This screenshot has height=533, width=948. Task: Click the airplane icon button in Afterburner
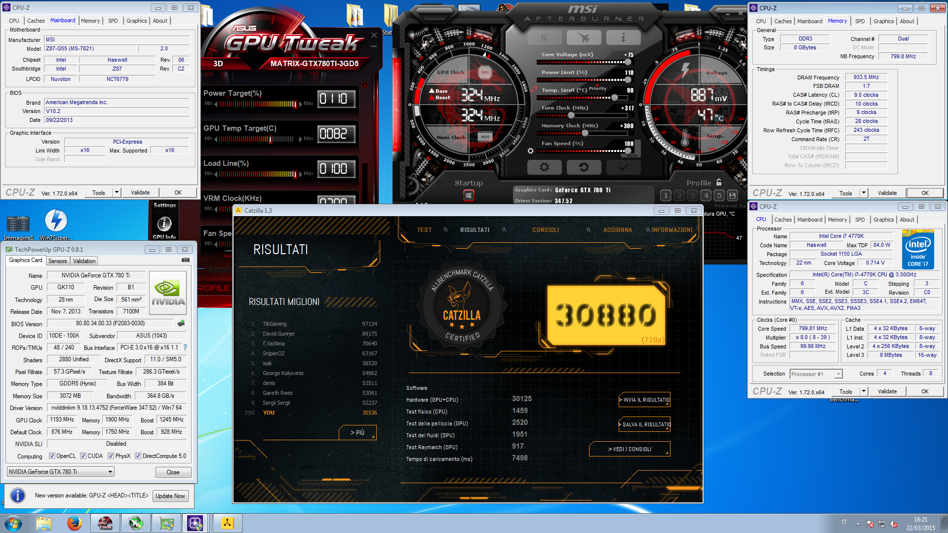[x=584, y=38]
